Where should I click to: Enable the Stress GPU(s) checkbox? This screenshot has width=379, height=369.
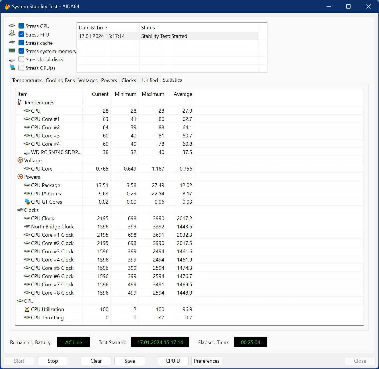(x=21, y=68)
